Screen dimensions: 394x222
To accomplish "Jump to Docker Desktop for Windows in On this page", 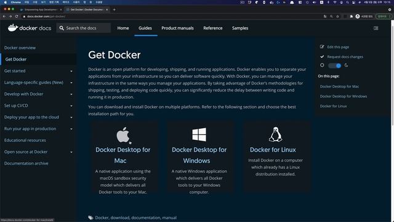I will click(344, 96).
